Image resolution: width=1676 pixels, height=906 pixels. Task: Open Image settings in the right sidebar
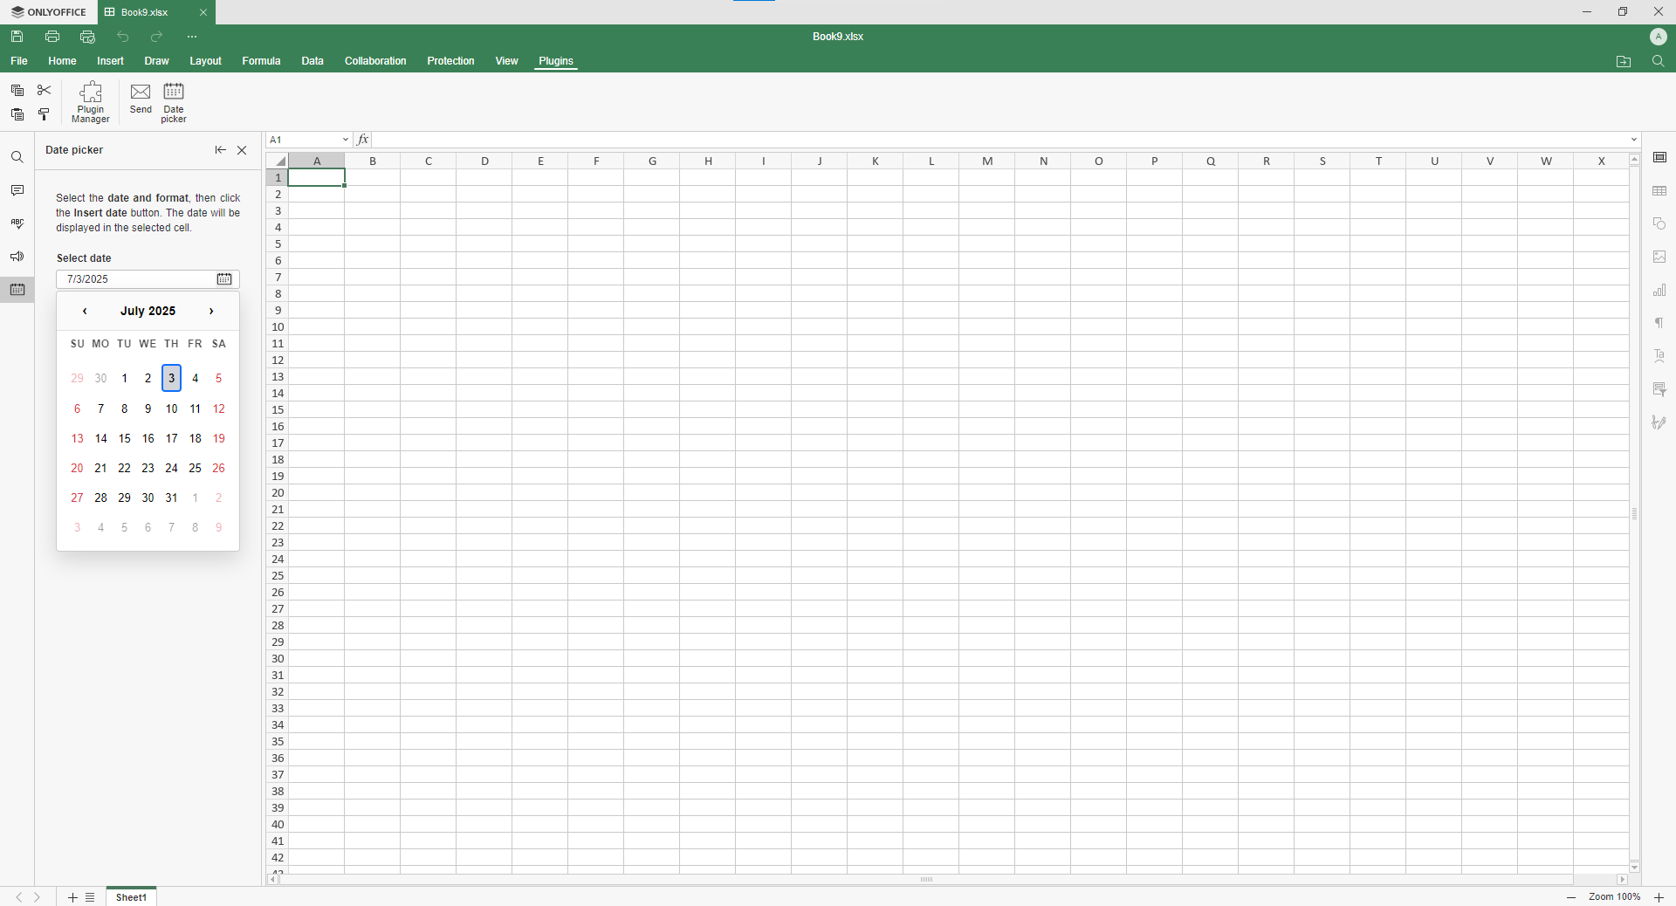coord(1661,257)
